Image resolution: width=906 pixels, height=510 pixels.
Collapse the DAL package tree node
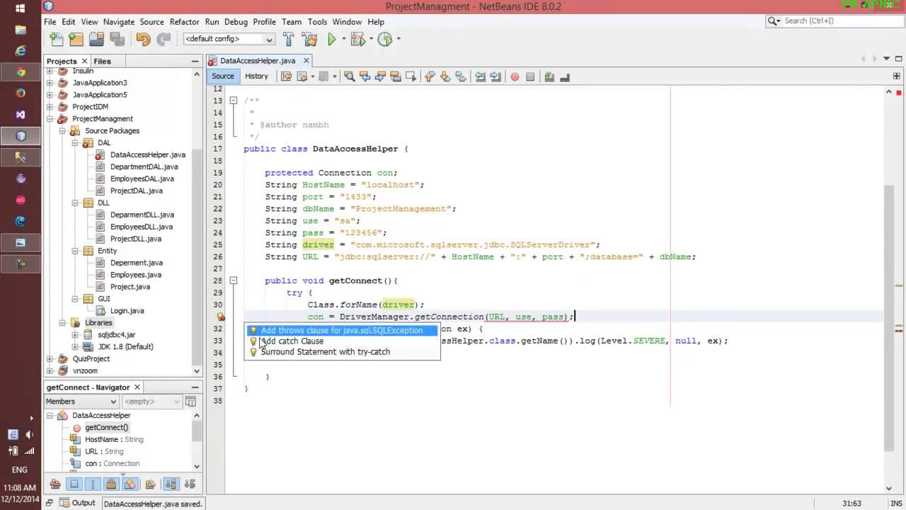coord(76,143)
